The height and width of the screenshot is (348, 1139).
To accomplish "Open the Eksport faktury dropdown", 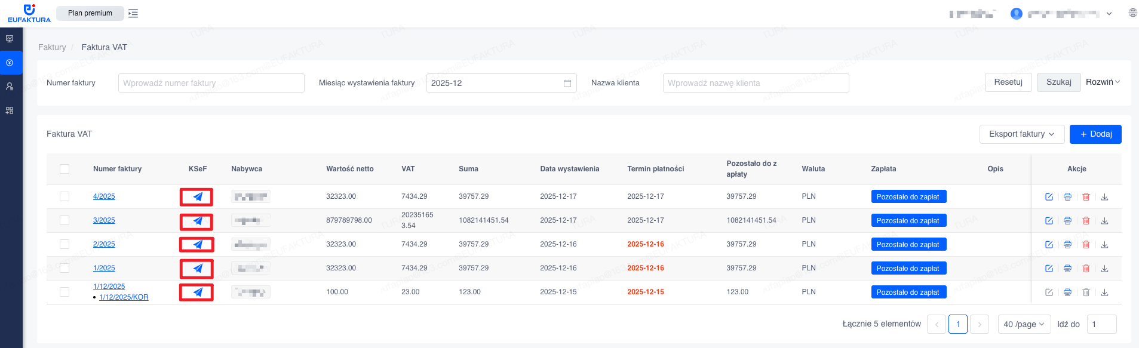I will pyautogui.click(x=1022, y=134).
